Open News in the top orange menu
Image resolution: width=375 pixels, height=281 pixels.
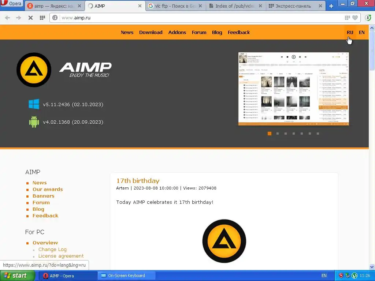click(x=127, y=32)
